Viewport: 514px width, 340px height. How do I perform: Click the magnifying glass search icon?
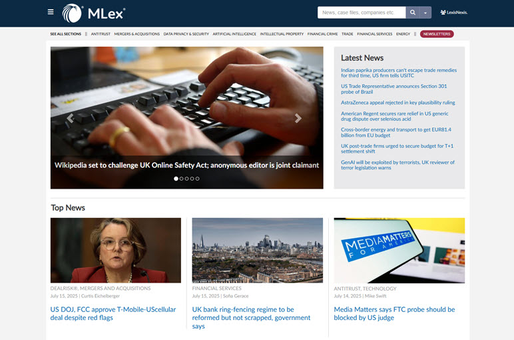point(413,13)
